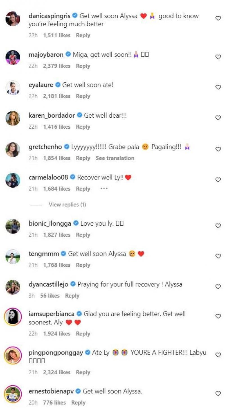
Task: Heart pingpongponggay's fighter comment
Action: coord(218,355)
